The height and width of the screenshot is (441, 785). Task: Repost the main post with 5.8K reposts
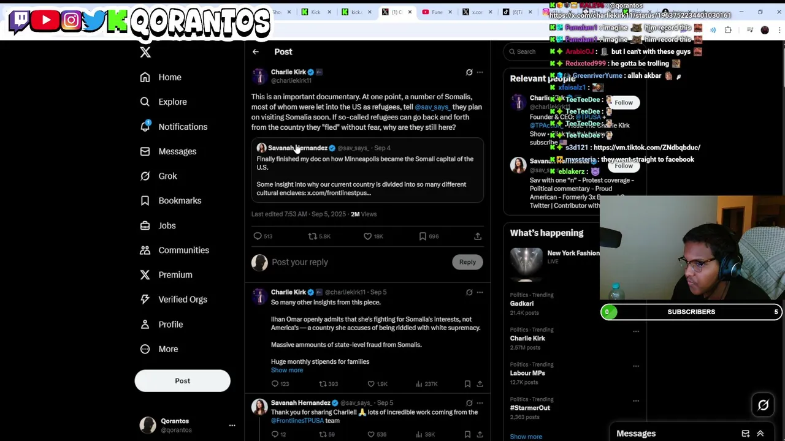tap(313, 236)
